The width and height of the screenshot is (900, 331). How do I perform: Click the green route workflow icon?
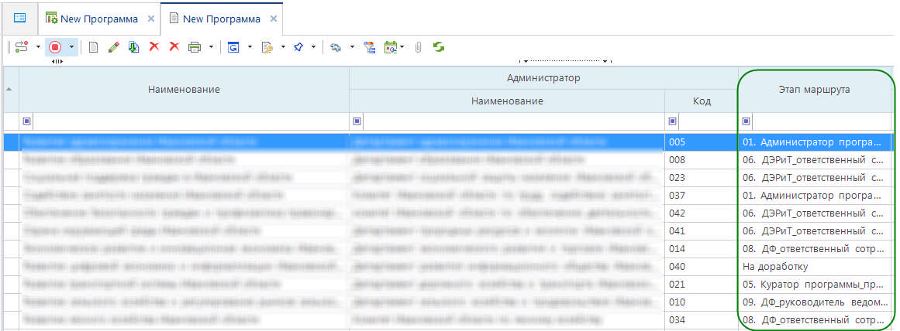tap(21, 47)
